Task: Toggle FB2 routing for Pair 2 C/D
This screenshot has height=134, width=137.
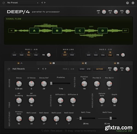Action: [110, 55]
